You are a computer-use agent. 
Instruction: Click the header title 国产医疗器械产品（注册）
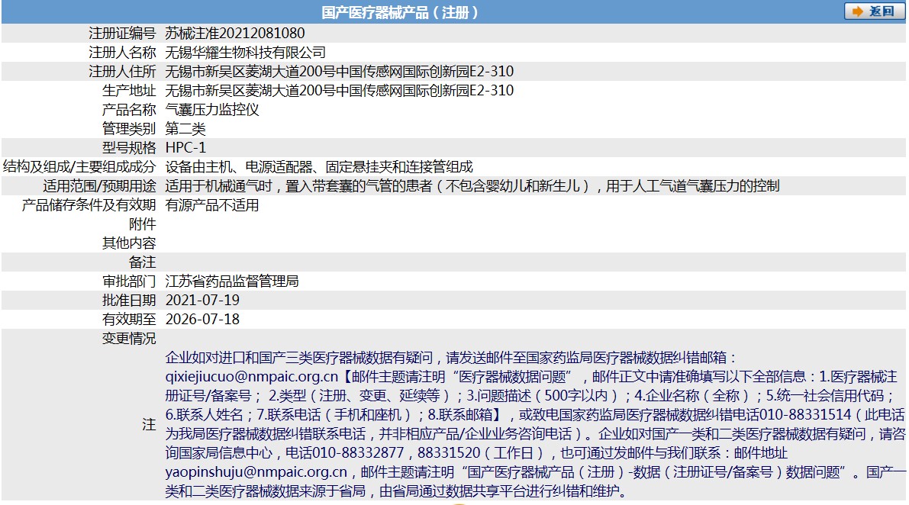(x=400, y=12)
